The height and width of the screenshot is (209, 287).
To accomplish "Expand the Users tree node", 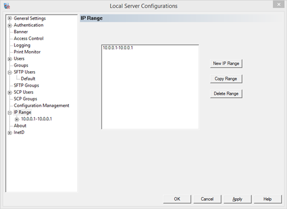I will pyautogui.click(x=10, y=59).
